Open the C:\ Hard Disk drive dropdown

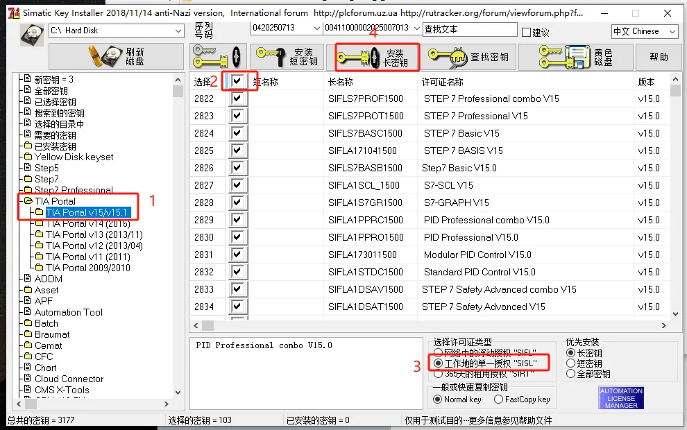(x=178, y=31)
